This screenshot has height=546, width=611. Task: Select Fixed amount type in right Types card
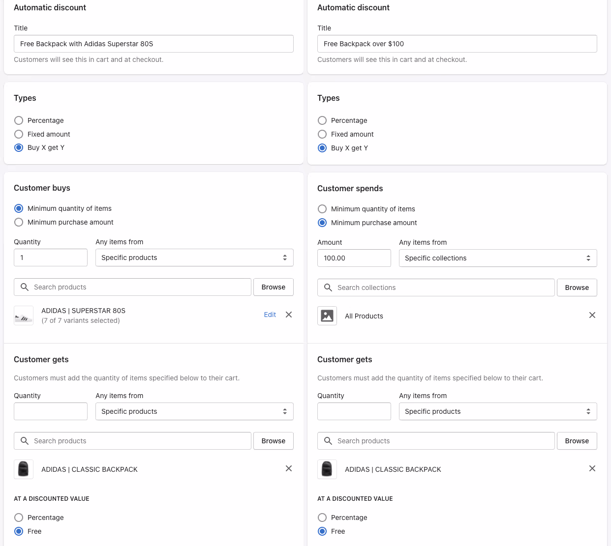coord(322,134)
